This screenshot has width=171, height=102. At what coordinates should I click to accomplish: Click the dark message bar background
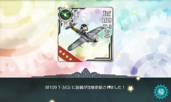tap(85, 90)
